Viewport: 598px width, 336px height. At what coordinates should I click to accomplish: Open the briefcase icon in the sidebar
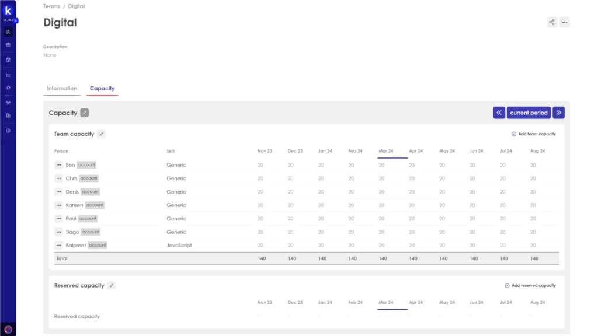tap(8, 44)
